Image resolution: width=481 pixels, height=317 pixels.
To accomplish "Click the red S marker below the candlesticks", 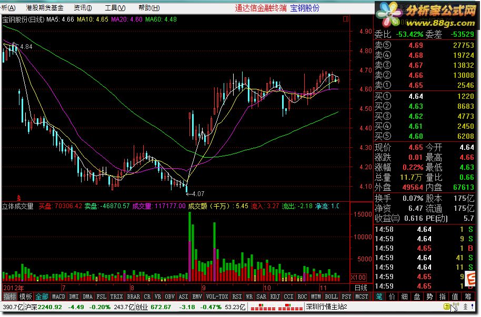I will 19,198.
